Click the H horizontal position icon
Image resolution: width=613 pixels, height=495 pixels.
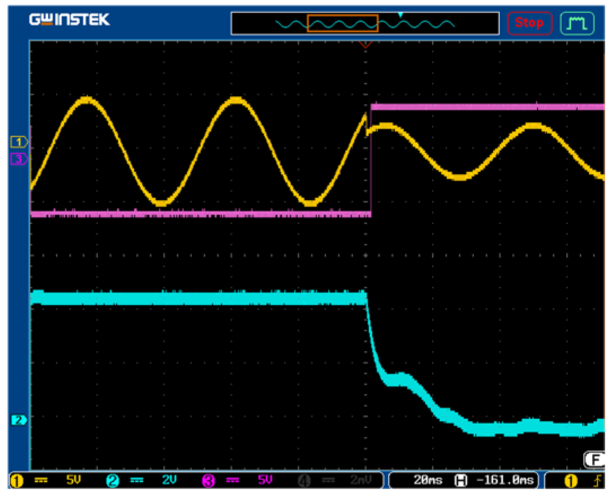[461, 480]
